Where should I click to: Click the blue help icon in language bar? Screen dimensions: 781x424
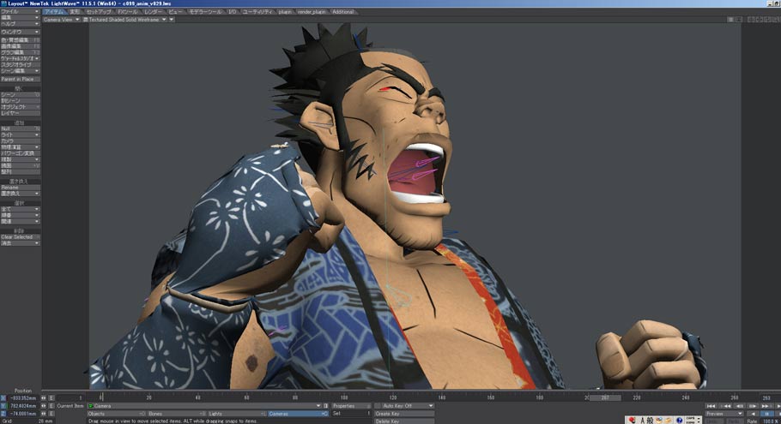(678, 420)
